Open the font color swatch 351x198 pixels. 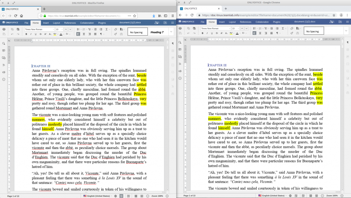pyautogui.click(x=61, y=34)
